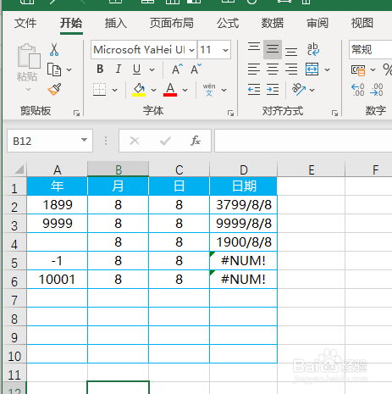Click the 常规 number format box
This screenshot has width=392, height=394.
tap(370, 50)
